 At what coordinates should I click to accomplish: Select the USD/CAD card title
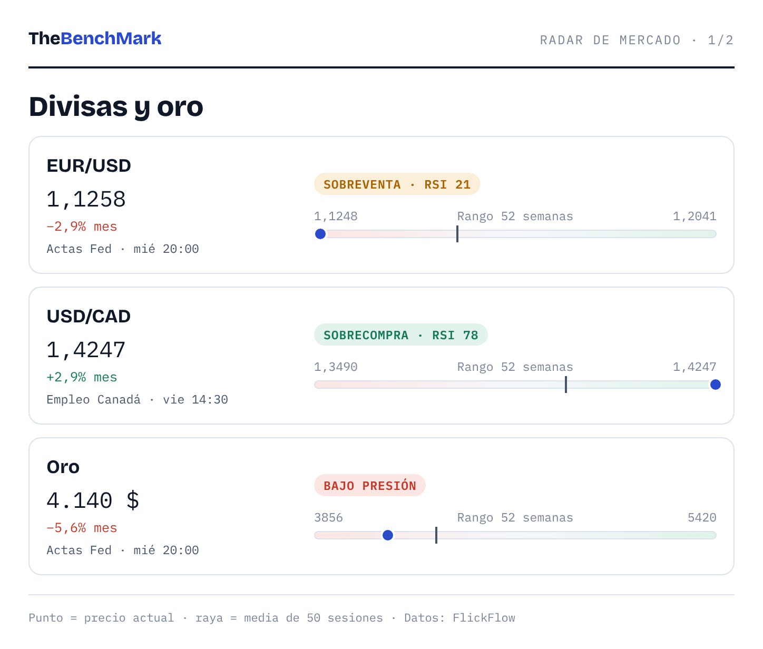click(89, 316)
